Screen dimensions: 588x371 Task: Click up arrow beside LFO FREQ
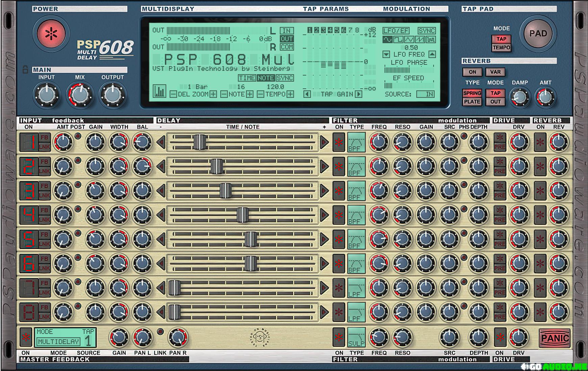432,54
